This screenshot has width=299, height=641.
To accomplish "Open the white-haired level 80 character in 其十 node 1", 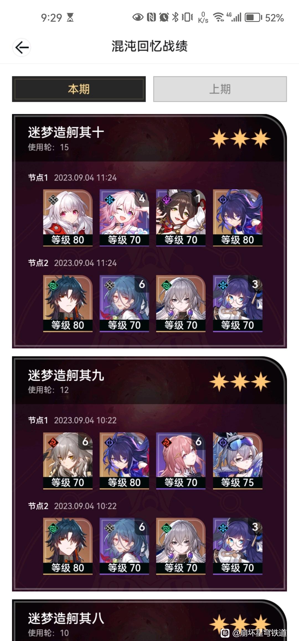I will [x=68, y=218].
